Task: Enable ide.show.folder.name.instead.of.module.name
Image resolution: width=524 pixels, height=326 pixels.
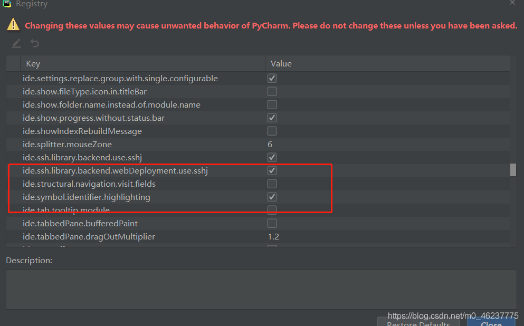Action: click(x=272, y=104)
